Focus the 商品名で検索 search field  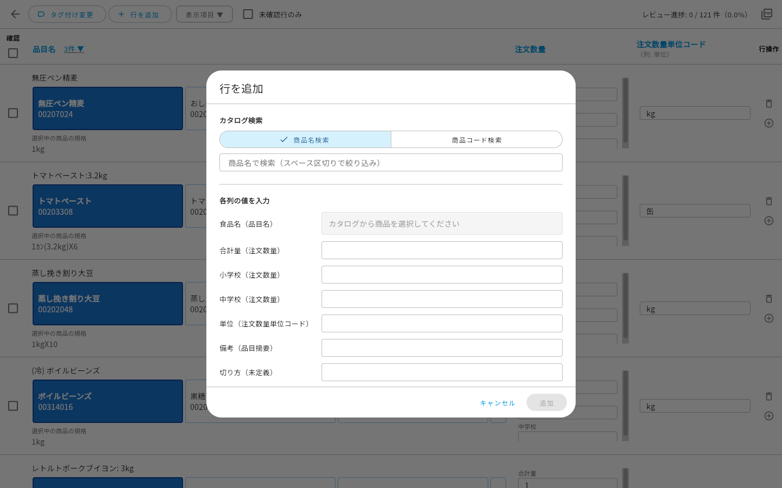pos(391,163)
